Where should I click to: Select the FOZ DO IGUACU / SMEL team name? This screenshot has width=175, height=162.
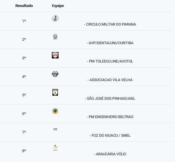(110, 135)
